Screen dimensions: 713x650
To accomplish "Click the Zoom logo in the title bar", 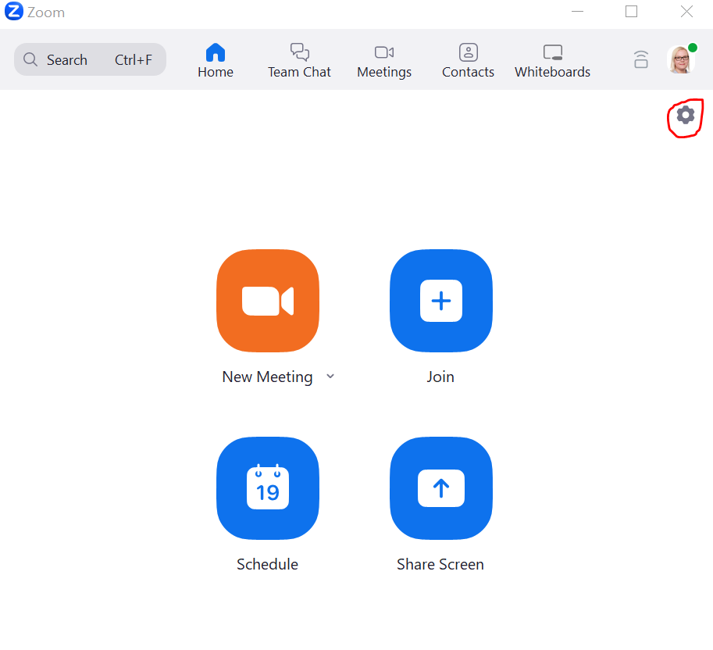I will [x=13, y=12].
